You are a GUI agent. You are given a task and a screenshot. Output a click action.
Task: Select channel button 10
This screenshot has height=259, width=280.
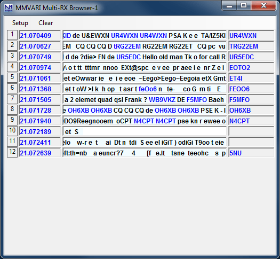12,131
